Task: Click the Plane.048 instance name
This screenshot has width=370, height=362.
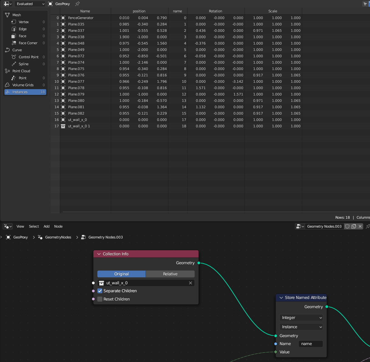Action: pos(76,43)
